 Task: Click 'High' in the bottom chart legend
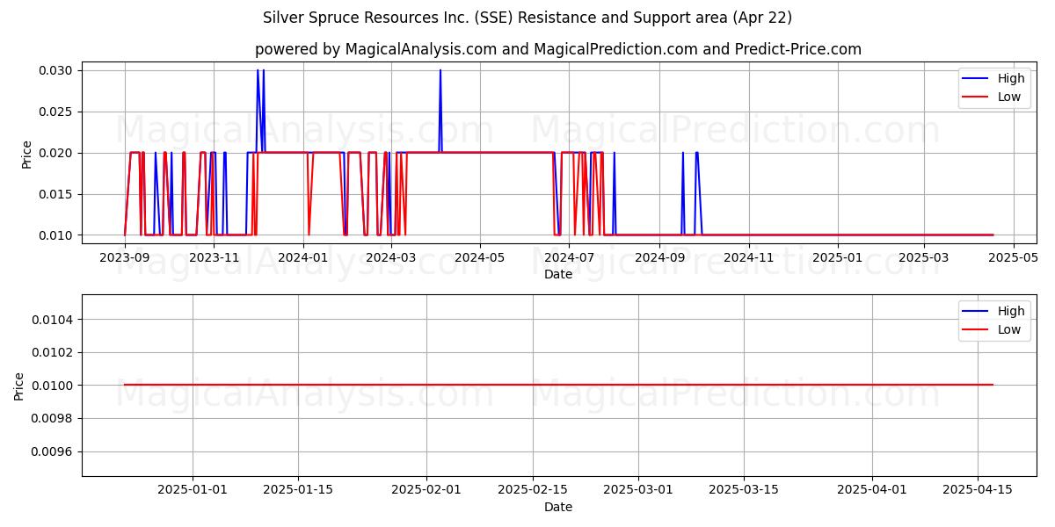click(x=1011, y=311)
